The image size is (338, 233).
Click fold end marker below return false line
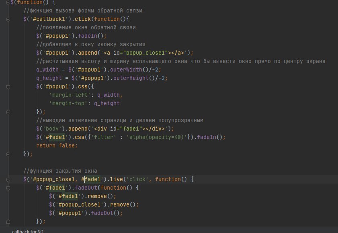pyautogui.click(x=8, y=154)
